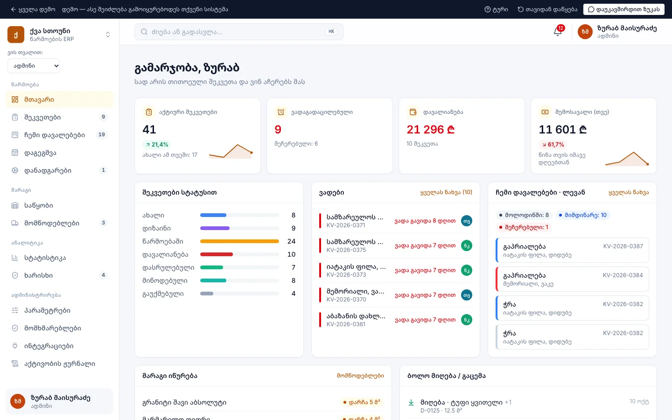Click the მომწოდებლები truck icon
This screenshot has height=420, width=672.
point(15,223)
